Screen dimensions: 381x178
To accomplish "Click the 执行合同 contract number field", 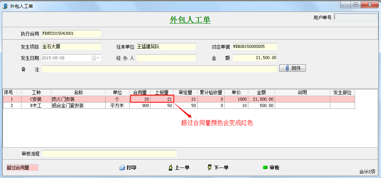I will (x=71, y=34).
